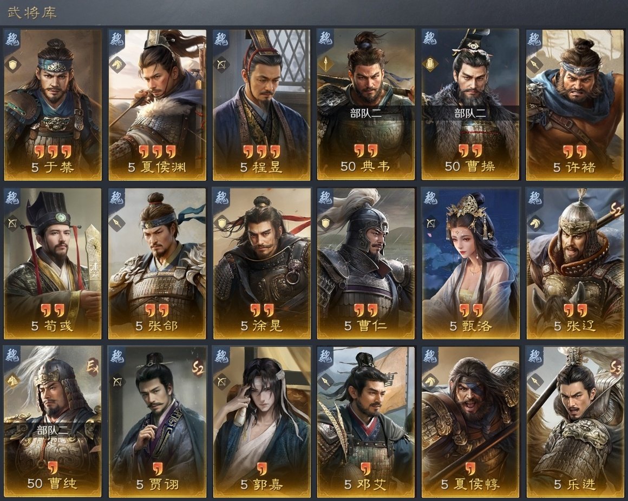Click the cavalry horse icon on 夏侯渊
This screenshot has height=501, width=628.
(x=117, y=64)
